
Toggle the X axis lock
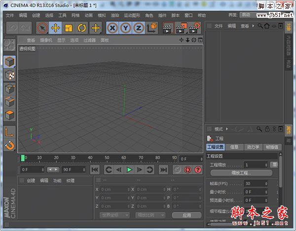(x=113, y=29)
